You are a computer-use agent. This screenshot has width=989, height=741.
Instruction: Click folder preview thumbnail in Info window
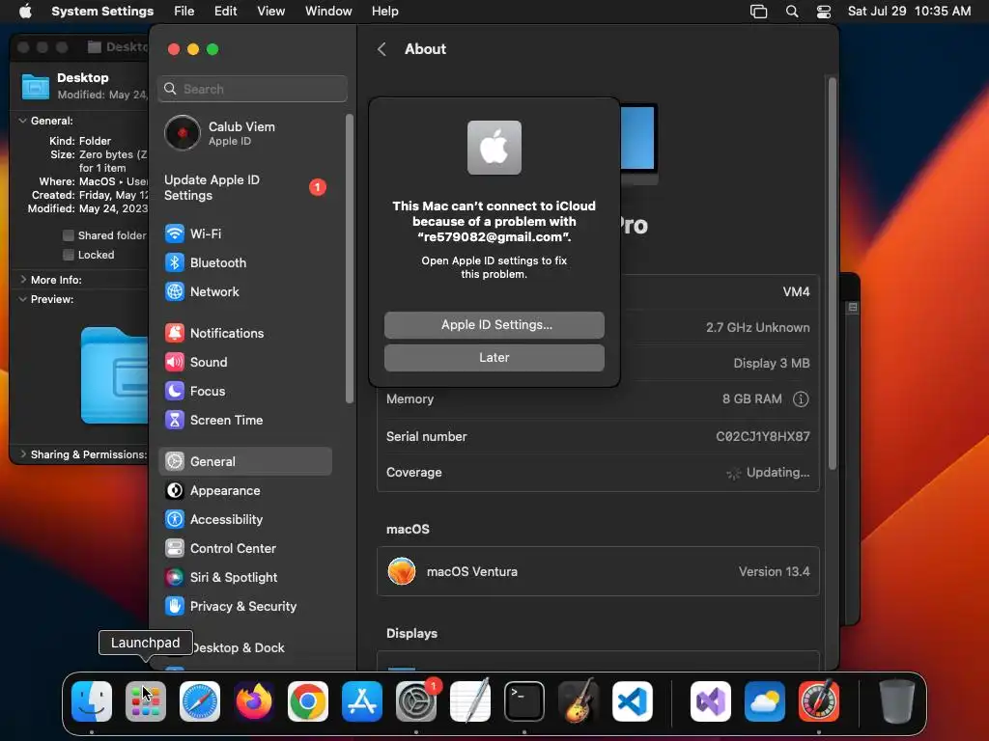pyautogui.click(x=115, y=375)
